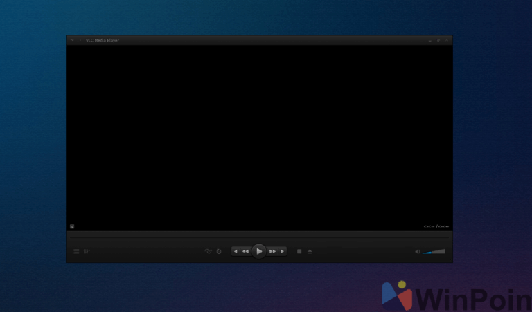Click the elapsed/total time display
The image size is (532, 312).
coord(436,227)
